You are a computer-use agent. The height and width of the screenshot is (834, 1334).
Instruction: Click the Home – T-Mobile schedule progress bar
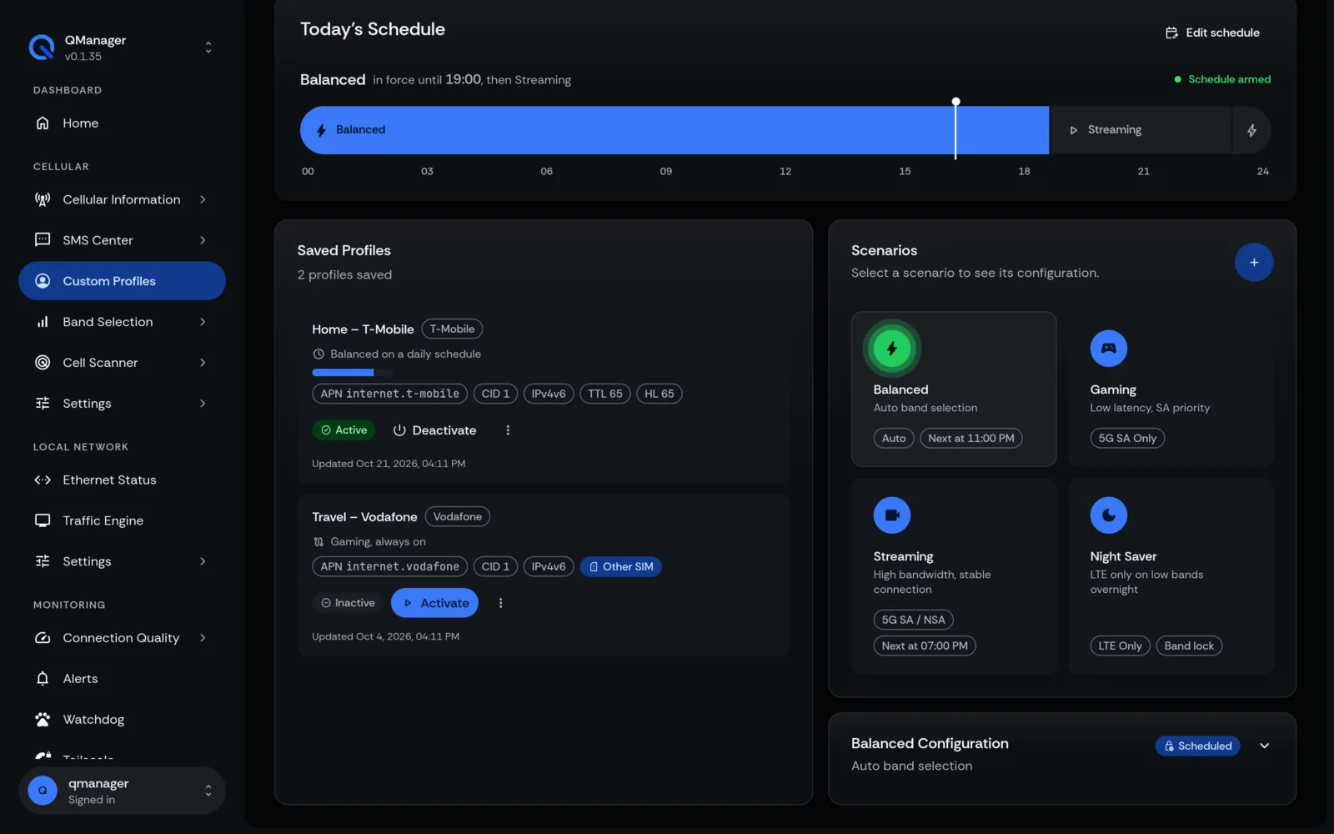(353, 373)
